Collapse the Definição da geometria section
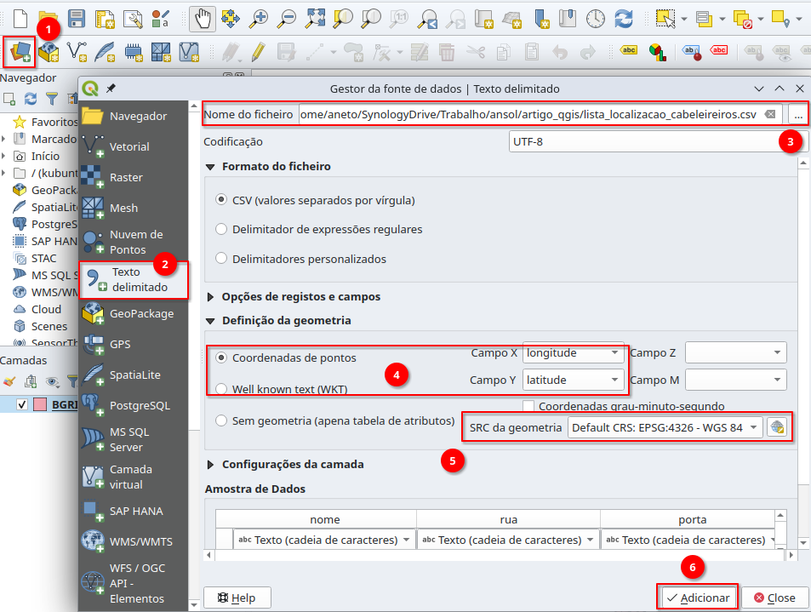The height and width of the screenshot is (612, 811). [x=210, y=321]
